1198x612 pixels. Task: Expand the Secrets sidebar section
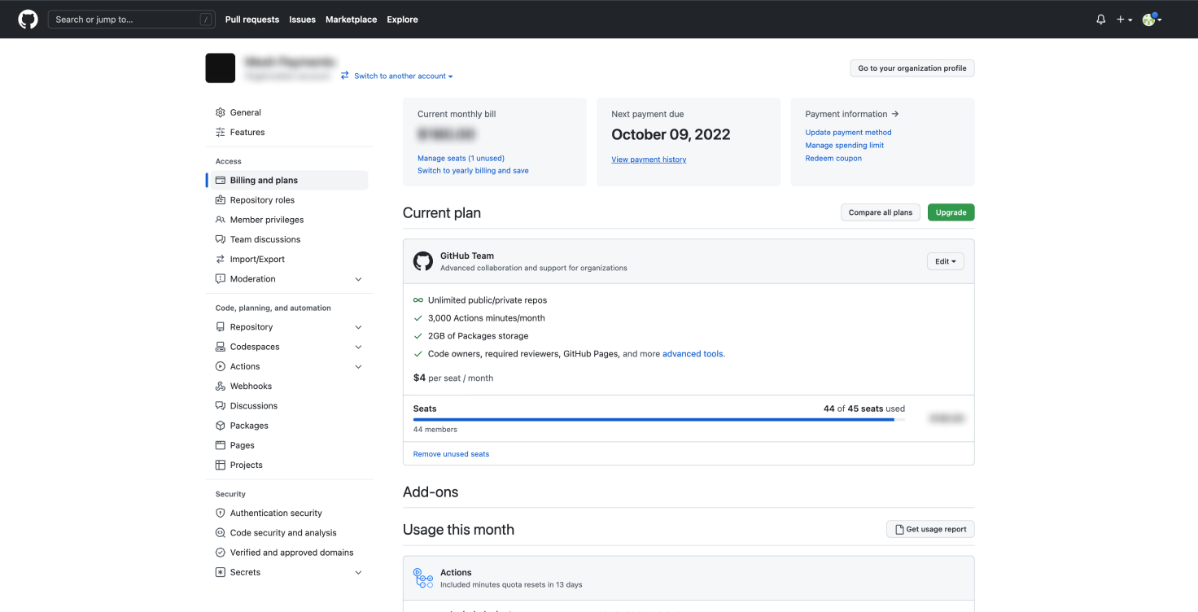tap(358, 573)
